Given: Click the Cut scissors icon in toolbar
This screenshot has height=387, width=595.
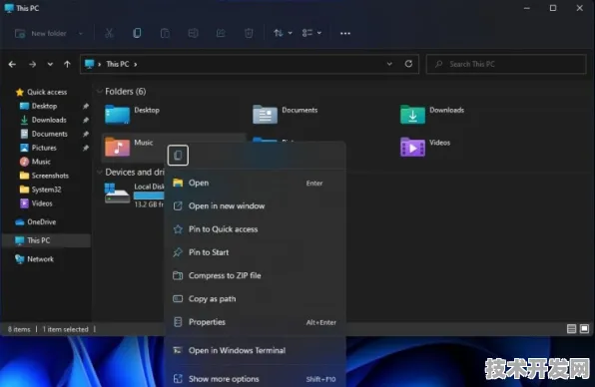Looking at the screenshot, I should [109, 33].
